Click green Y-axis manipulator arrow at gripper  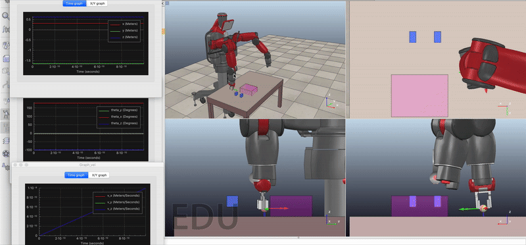click(469, 209)
